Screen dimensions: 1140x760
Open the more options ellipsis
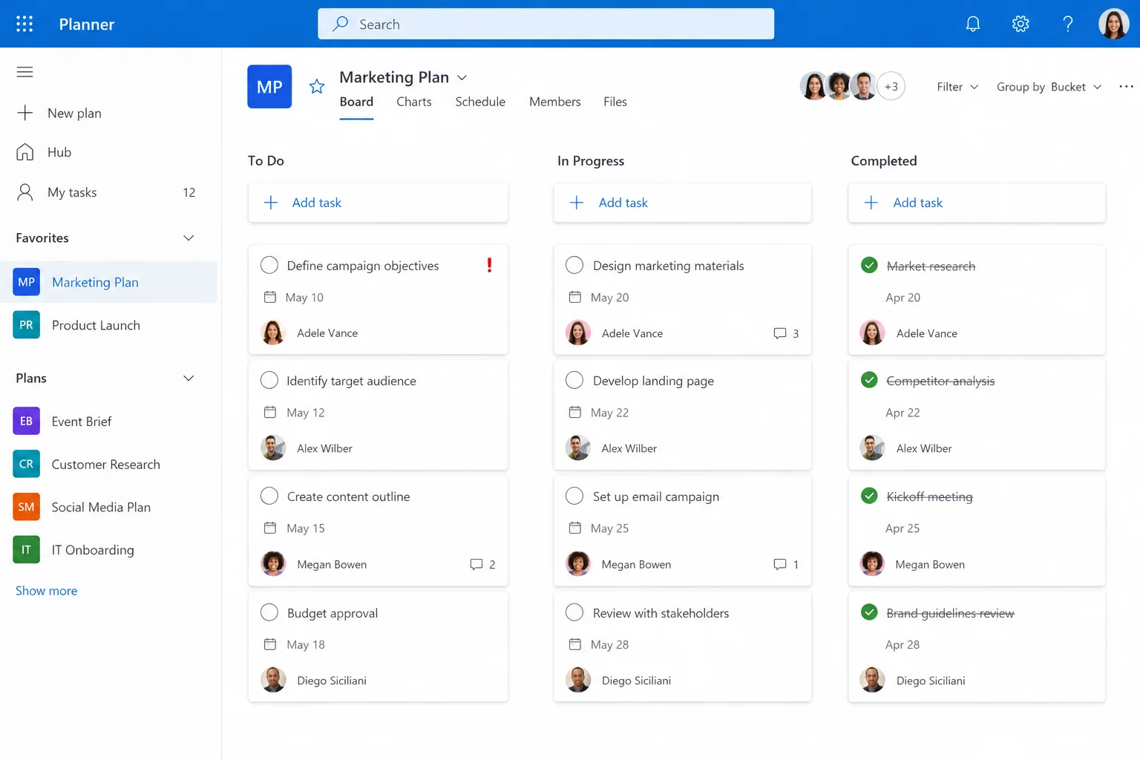(x=1126, y=87)
